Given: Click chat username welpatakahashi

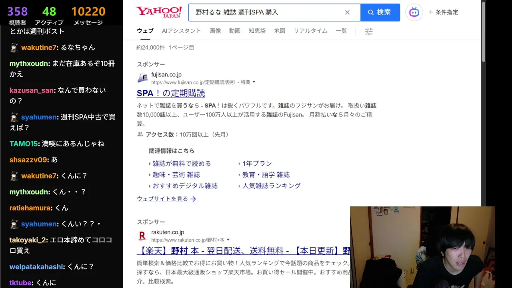Looking at the screenshot, I should [x=37, y=267].
